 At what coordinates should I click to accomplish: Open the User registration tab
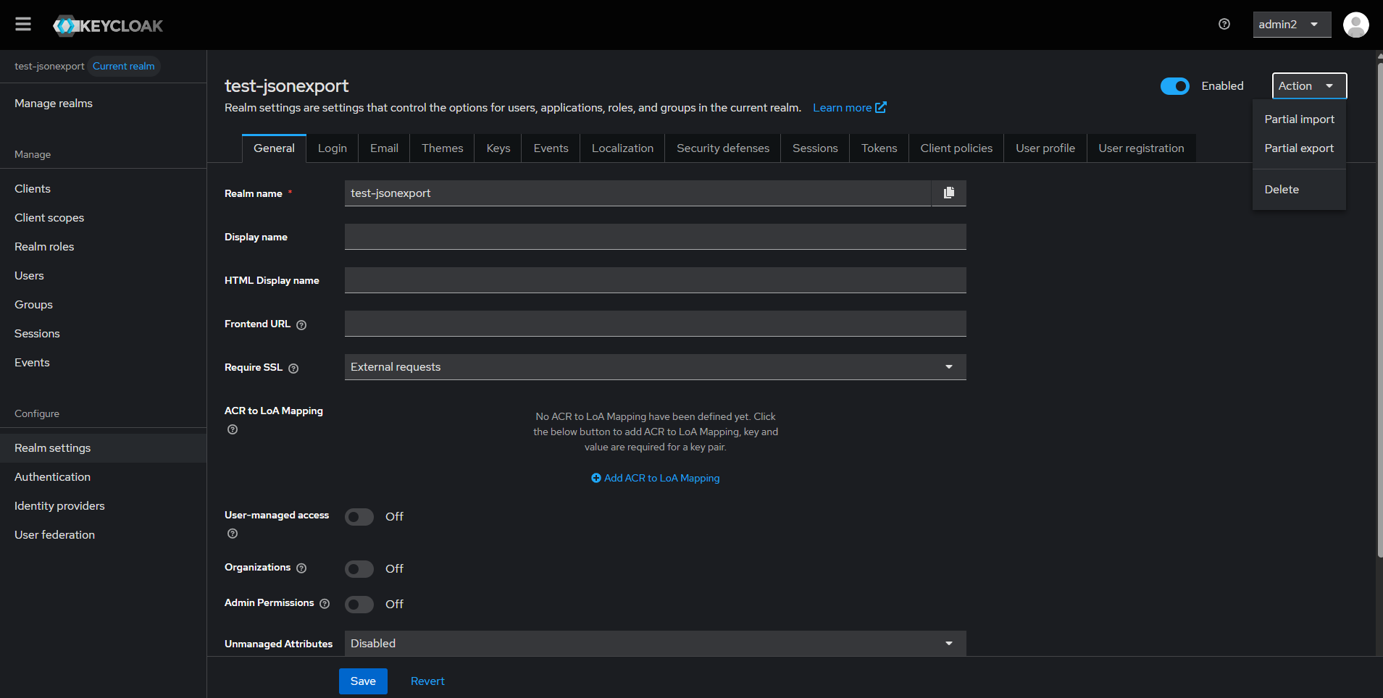tap(1141, 148)
